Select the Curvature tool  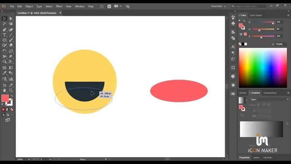tap(11, 30)
